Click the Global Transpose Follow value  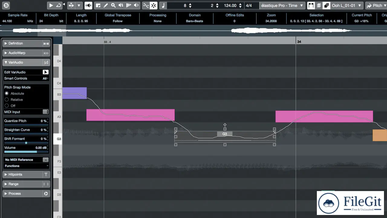[118, 21]
